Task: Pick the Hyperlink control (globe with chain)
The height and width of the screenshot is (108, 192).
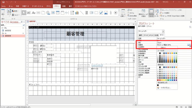Action: tap(48, 13)
